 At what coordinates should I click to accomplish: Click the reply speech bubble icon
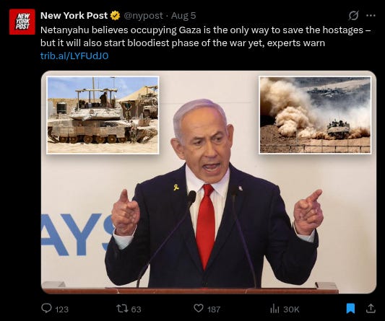click(x=46, y=309)
